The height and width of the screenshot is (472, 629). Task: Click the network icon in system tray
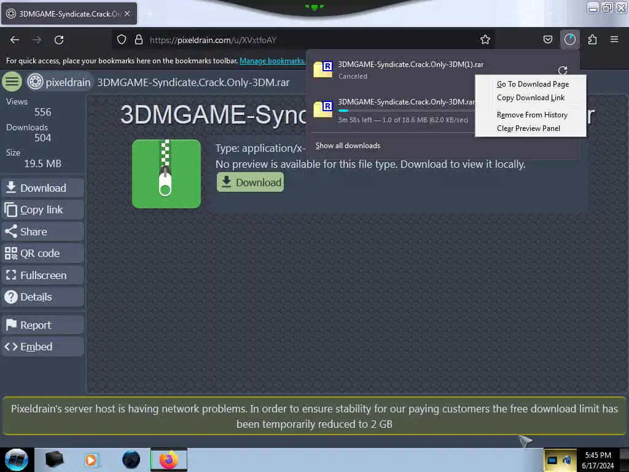click(x=567, y=460)
